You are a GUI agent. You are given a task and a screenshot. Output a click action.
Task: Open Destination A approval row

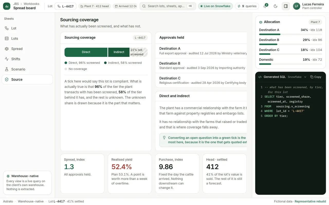[201, 51]
